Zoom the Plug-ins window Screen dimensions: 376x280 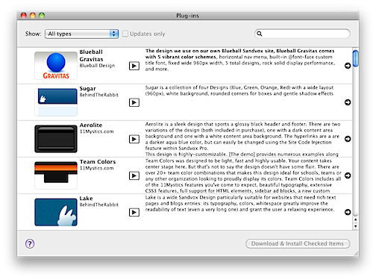pyautogui.click(x=42, y=16)
